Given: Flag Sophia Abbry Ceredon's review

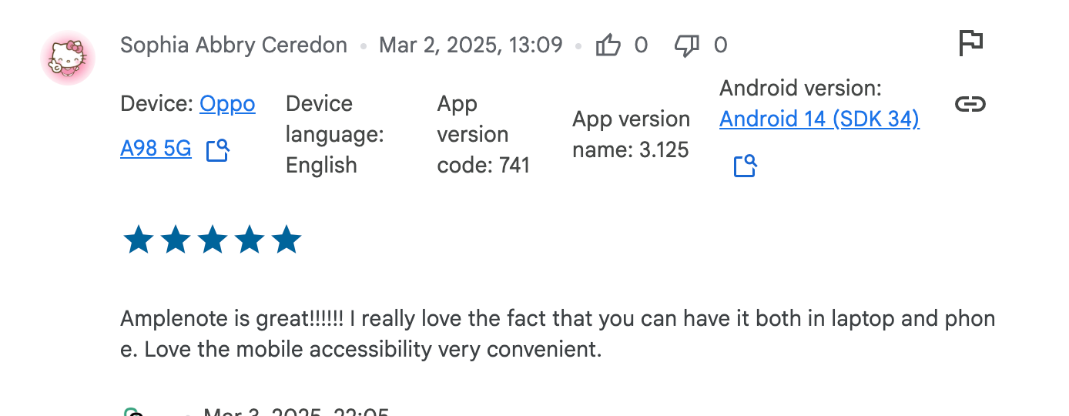Looking at the screenshot, I should (970, 42).
